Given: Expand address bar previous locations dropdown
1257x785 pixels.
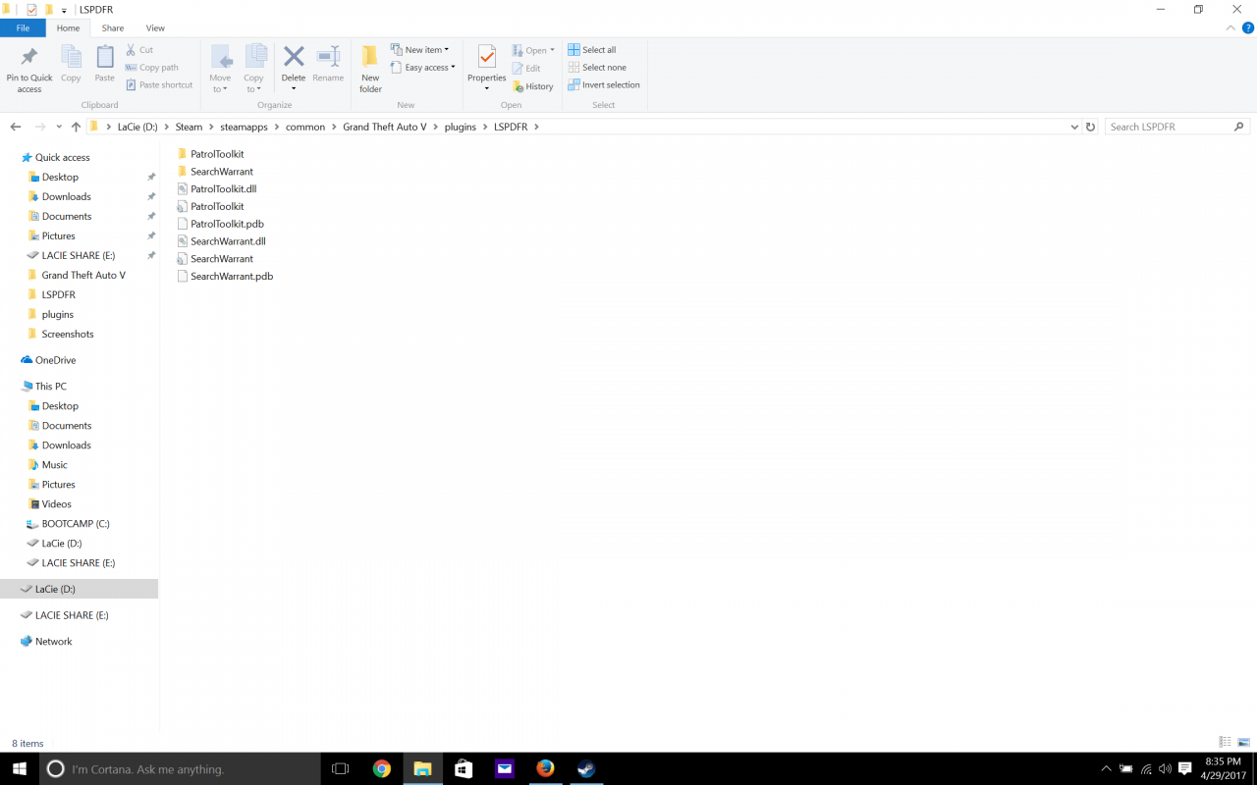Looking at the screenshot, I should point(1074,127).
